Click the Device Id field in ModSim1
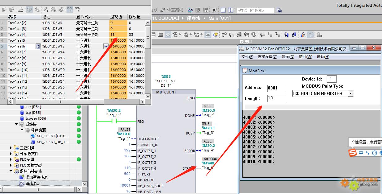 (x=331, y=79)
